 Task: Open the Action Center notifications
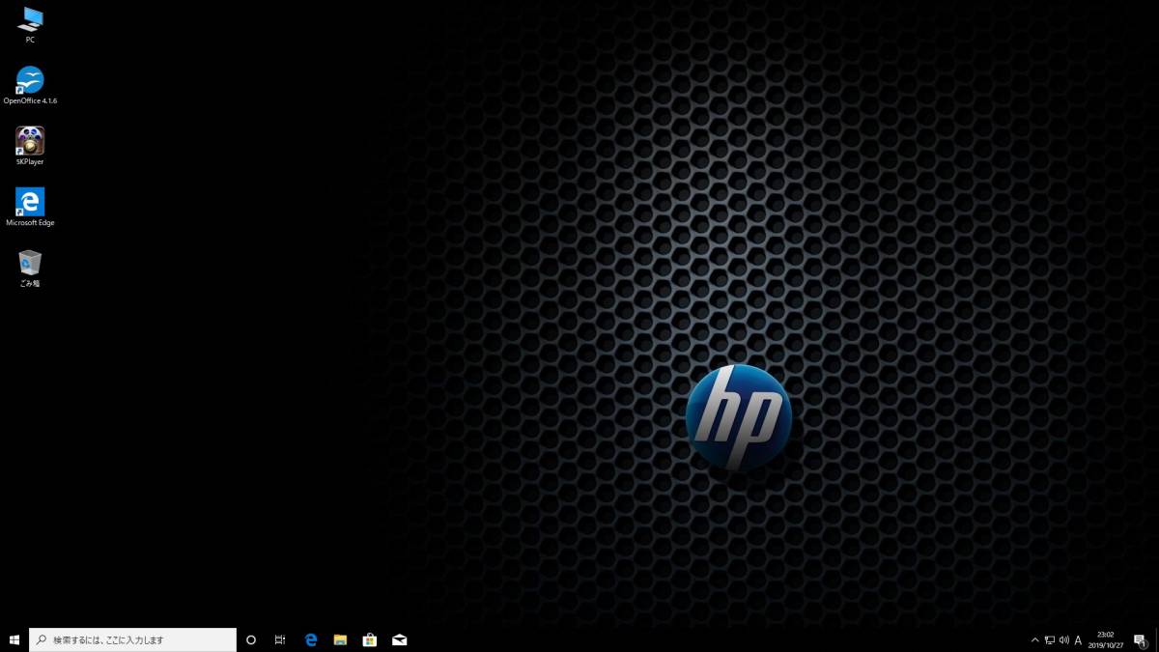coord(1140,639)
